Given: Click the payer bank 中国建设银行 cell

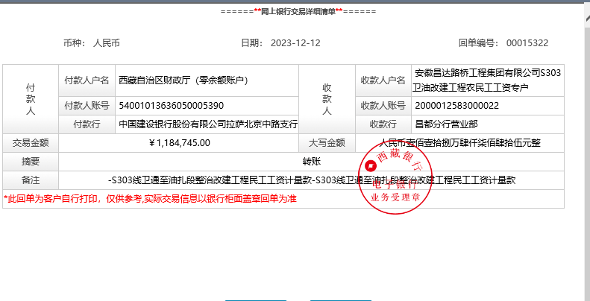Looking at the screenshot, I should [208, 124].
